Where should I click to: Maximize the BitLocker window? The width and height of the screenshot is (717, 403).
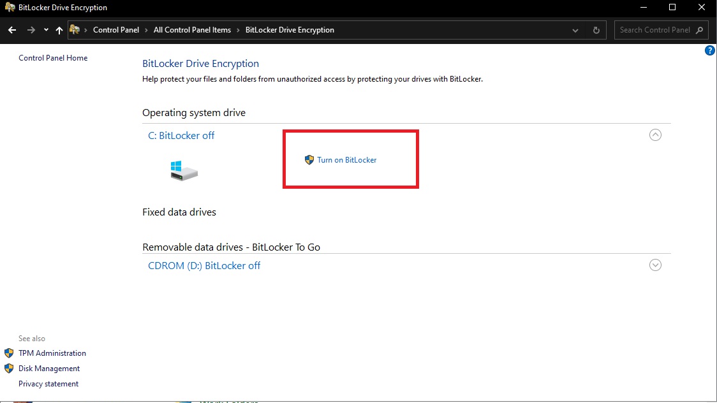pyautogui.click(x=672, y=7)
